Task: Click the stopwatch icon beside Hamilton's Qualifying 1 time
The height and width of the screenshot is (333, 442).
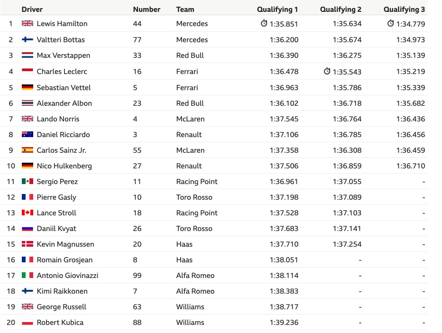Action: (264, 23)
